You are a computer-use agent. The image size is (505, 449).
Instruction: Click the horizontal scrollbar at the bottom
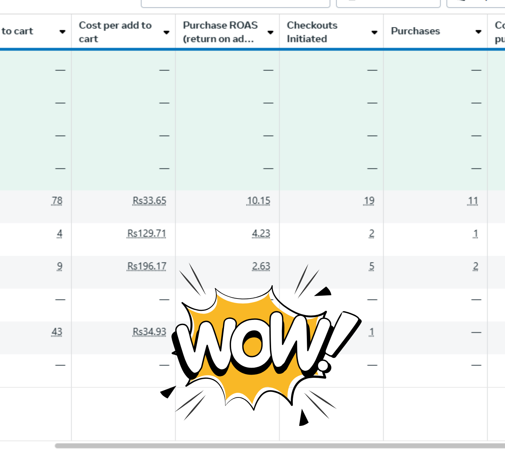280,445
